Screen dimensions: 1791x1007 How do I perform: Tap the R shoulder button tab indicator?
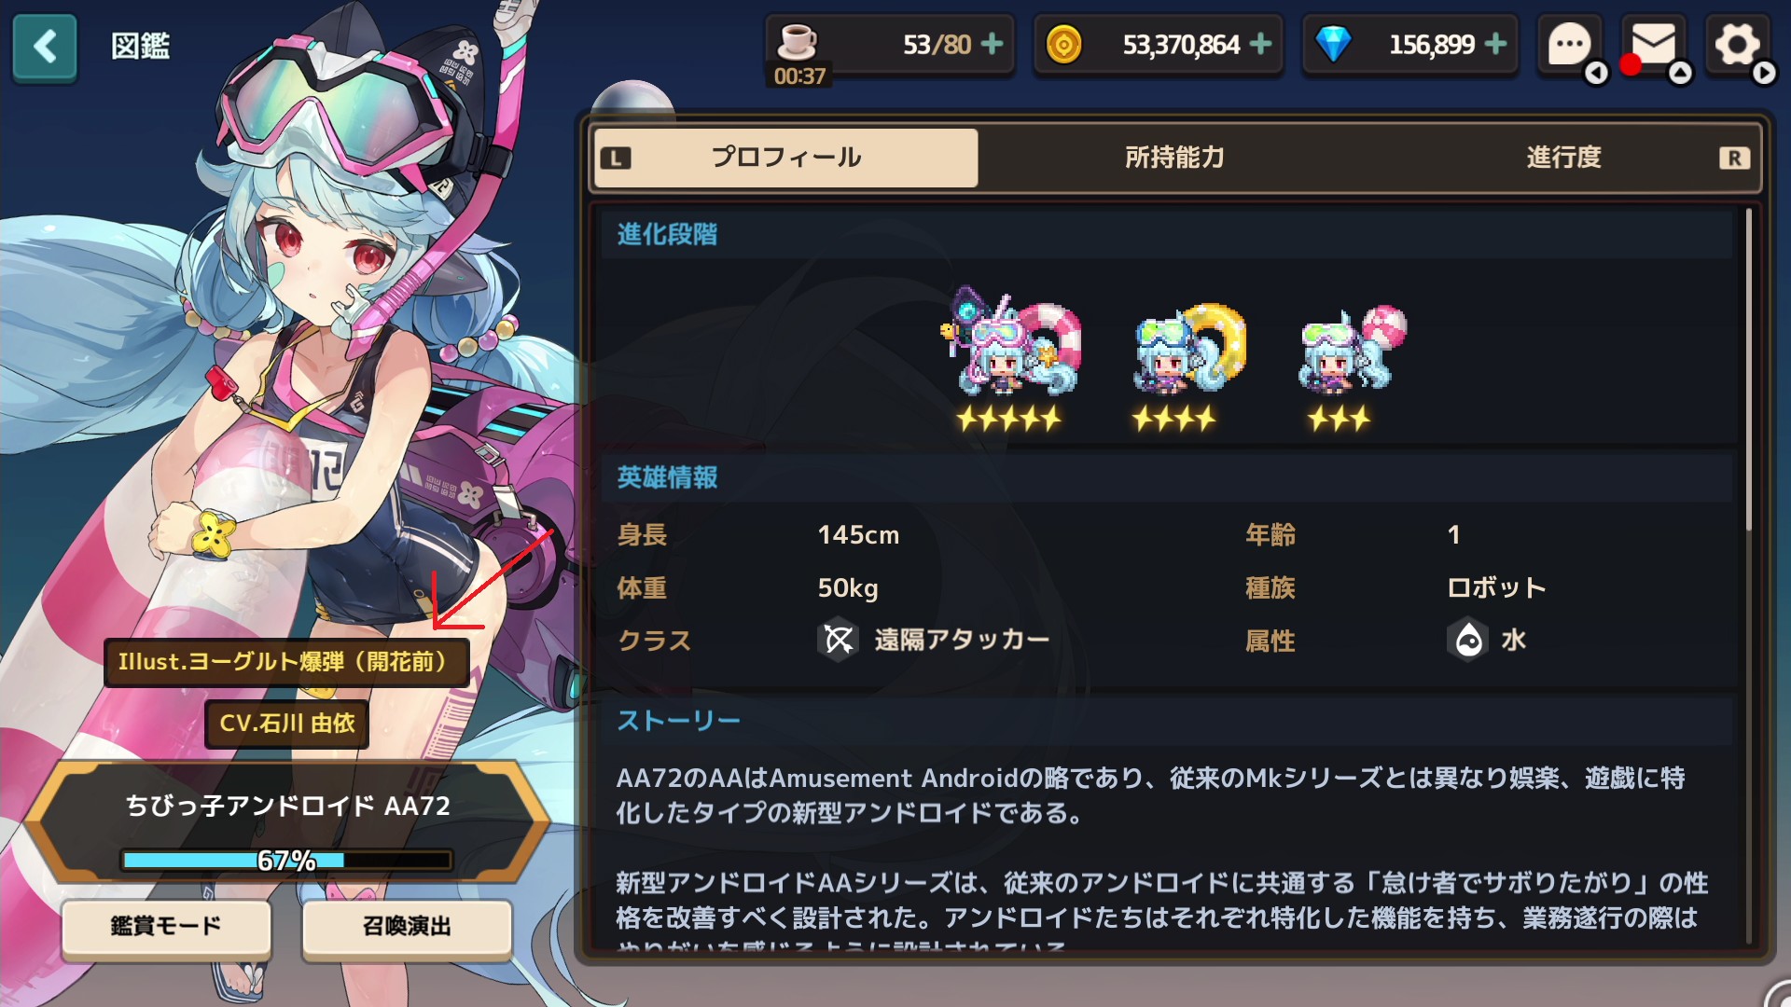point(1734,158)
